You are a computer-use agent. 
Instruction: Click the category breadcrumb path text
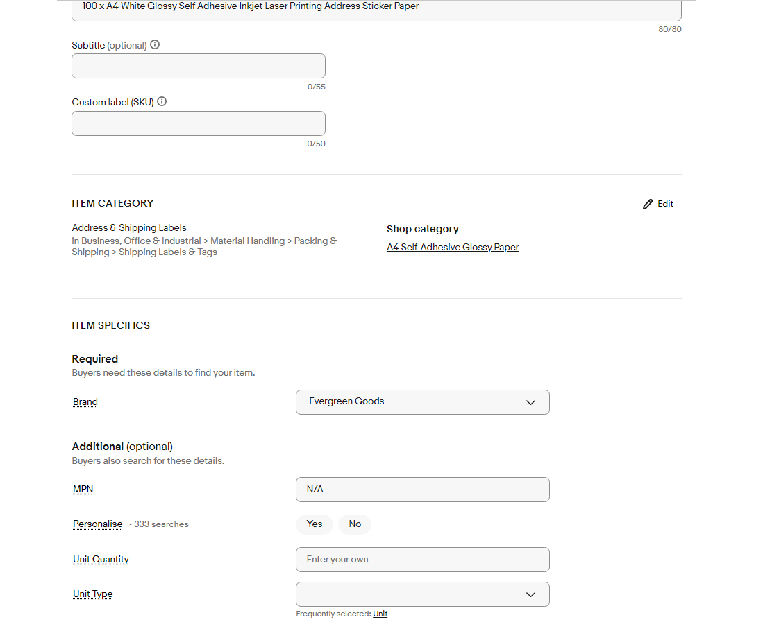click(x=204, y=247)
